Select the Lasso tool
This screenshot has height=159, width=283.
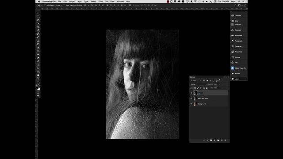[38, 20]
